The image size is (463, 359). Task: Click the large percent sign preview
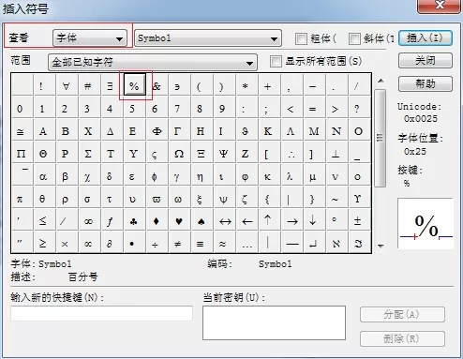click(x=426, y=223)
